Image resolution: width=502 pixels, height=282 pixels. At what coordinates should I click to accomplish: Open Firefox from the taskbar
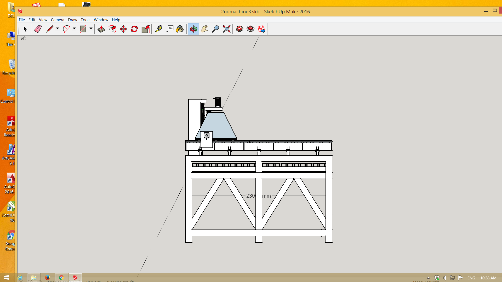(x=47, y=278)
